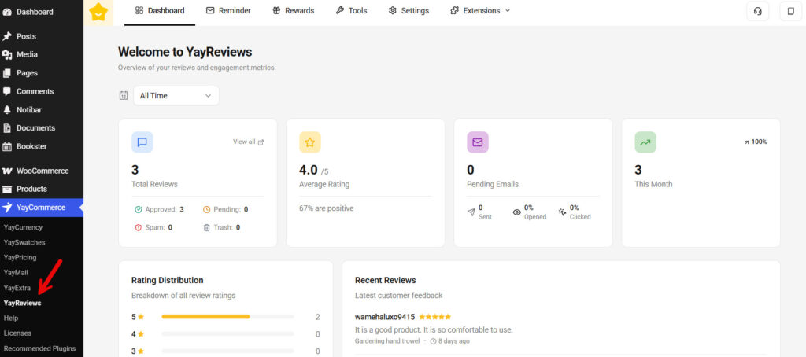This screenshot has height=357, width=806.
Task: Click the five-star rating on wamehaluxo9415's review
Action: [x=434, y=317]
